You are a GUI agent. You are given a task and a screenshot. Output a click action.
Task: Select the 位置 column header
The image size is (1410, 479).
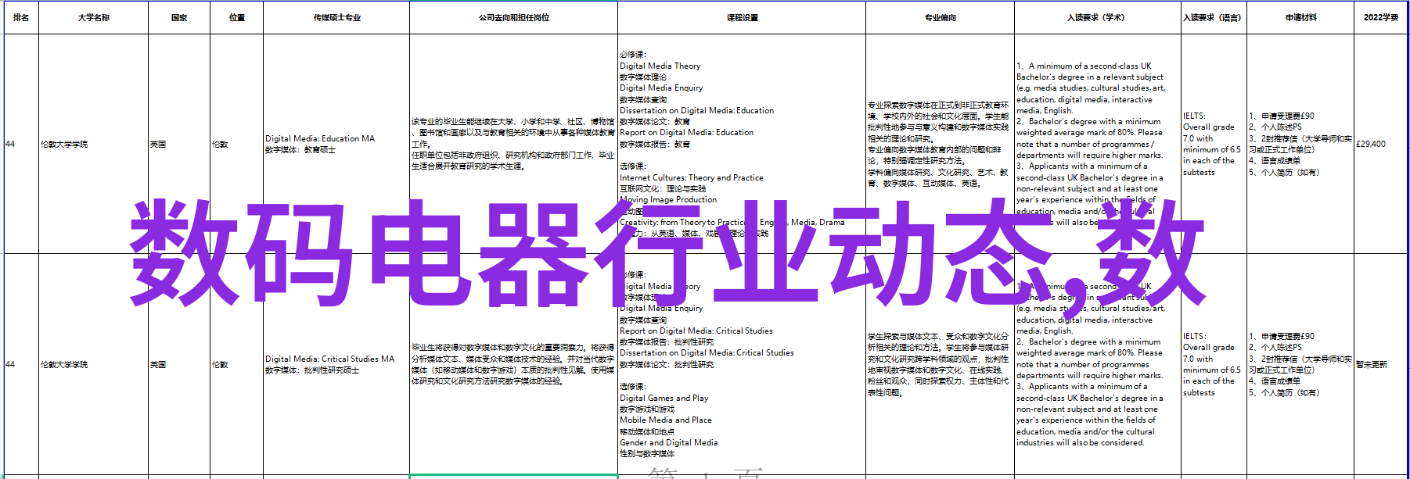pyautogui.click(x=237, y=17)
